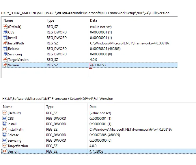Select CBS name in HKLM\Software table
The image size is (196, 165).
pyautogui.click(x=11, y=119)
